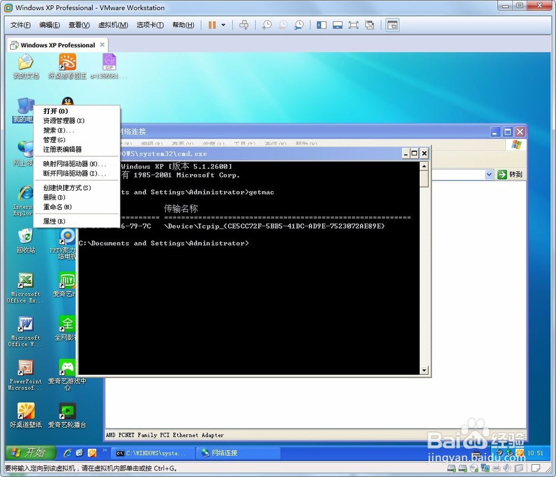Take a snapshot of the virtual machine

(267, 25)
